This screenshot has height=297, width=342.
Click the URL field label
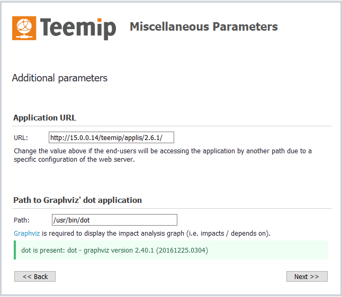click(21, 138)
